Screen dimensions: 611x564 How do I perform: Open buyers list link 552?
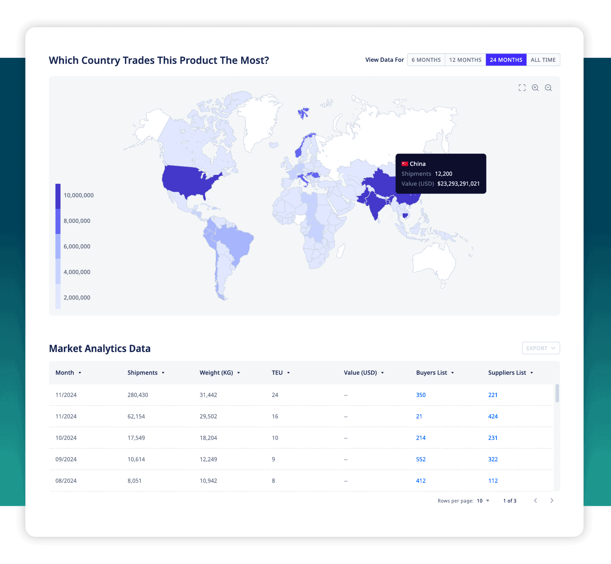click(421, 459)
